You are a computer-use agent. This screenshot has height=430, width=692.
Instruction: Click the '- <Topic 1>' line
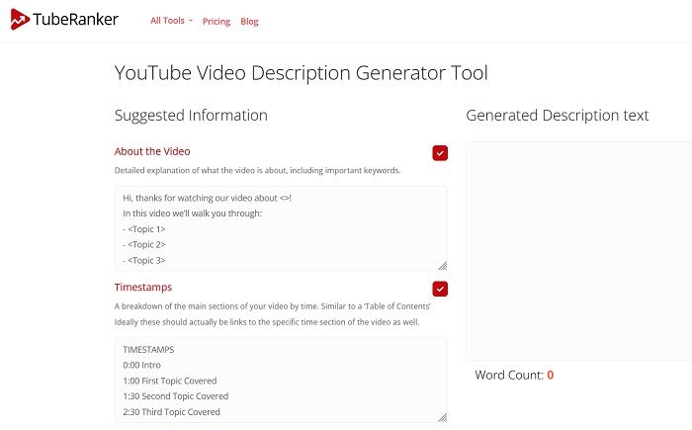pos(144,229)
